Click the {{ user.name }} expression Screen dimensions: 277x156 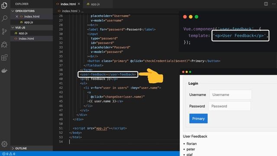coord(103,101)
